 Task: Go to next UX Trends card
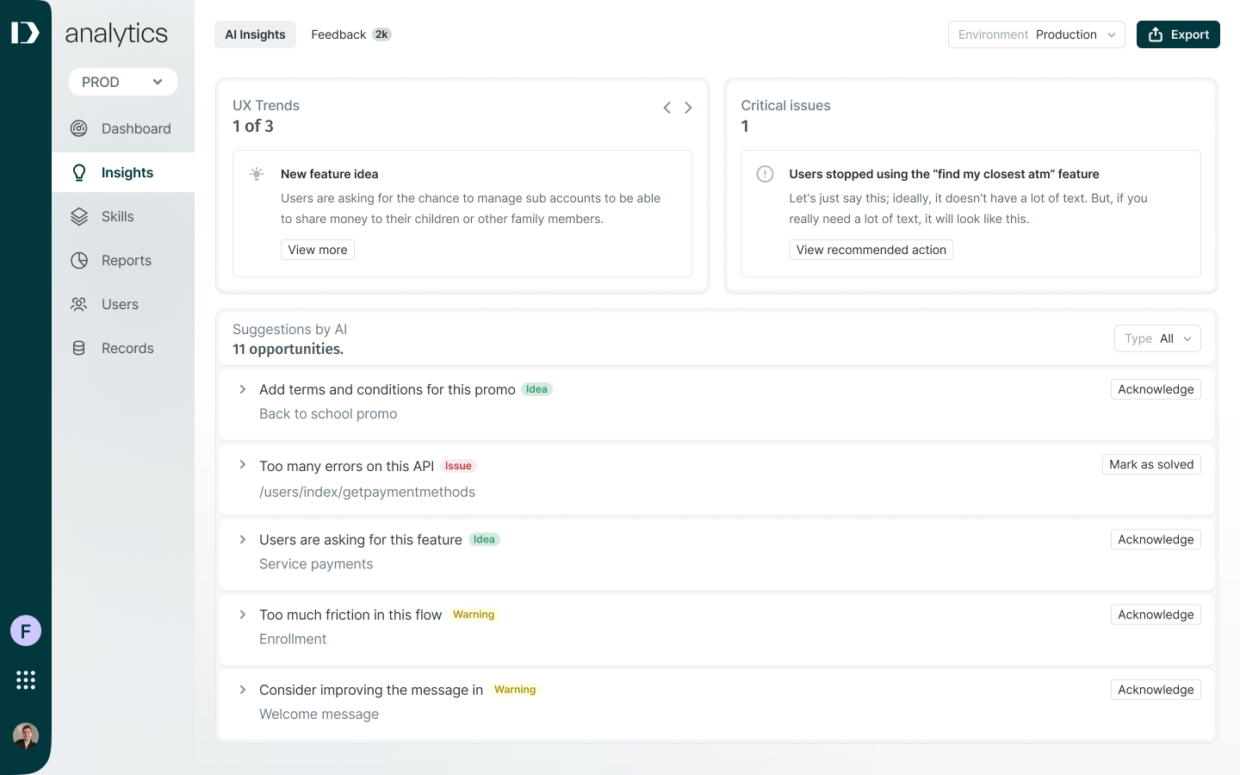point(688,108)
